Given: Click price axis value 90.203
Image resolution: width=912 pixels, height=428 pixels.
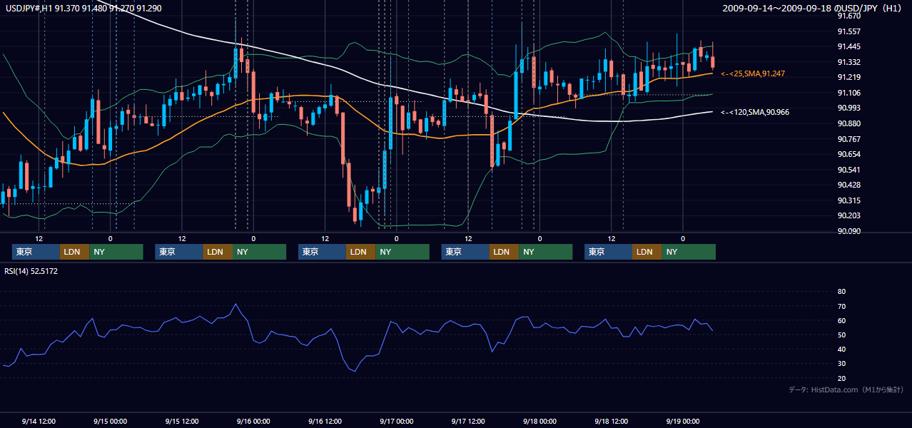Looking at the screenshot, I should pos(848,215).
